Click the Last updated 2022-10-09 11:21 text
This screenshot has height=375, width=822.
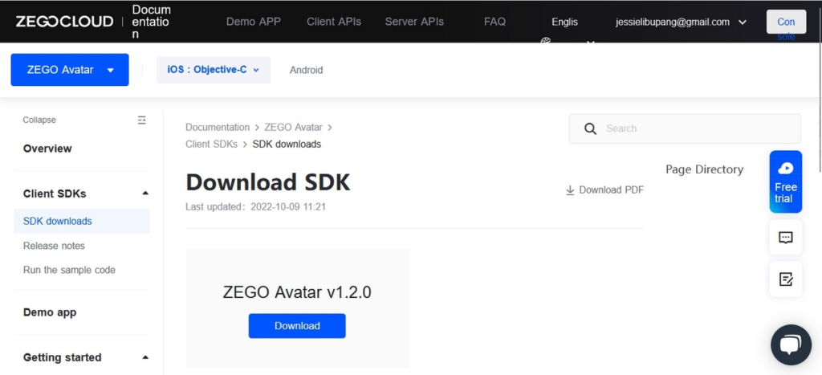[256, 206]
